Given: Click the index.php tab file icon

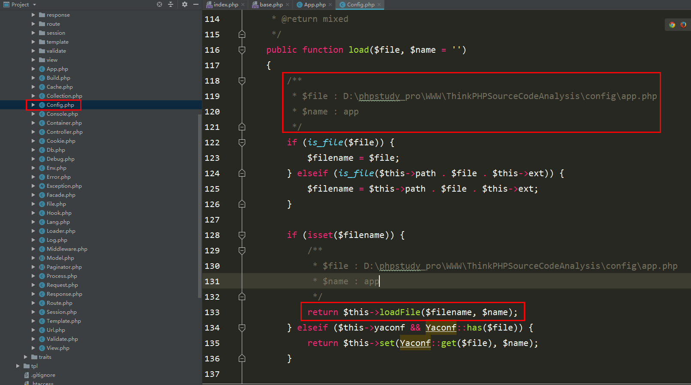Looking at the screenshot, I should click(209, 5).
